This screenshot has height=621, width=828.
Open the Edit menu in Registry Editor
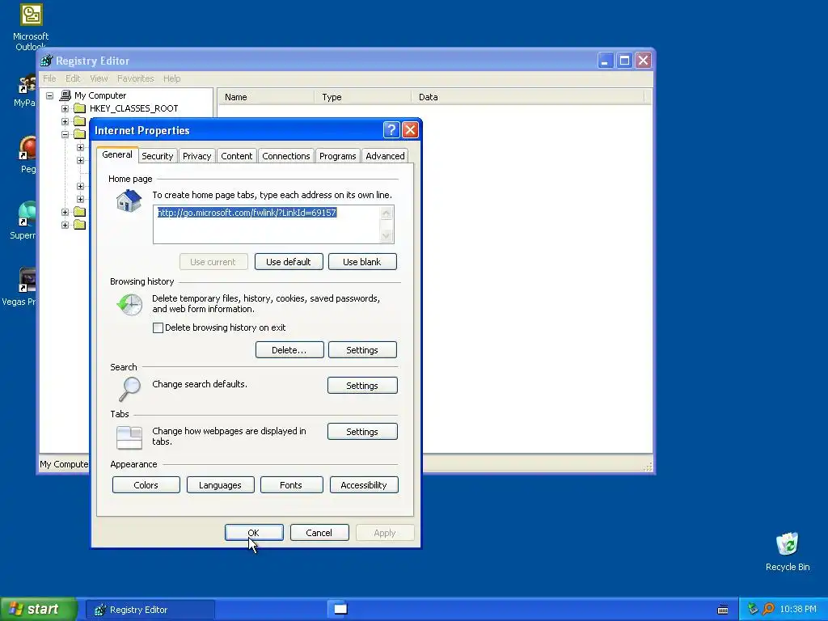pyautogui.click(x=73, y=78)
